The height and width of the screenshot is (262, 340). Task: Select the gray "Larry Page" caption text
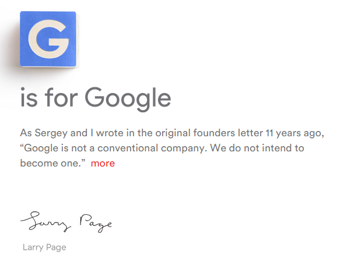(x=44, y=247)
